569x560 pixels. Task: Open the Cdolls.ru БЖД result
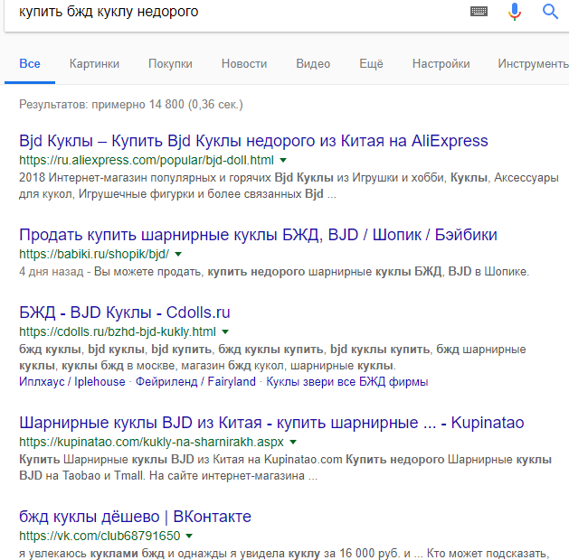pyautogui.click(x=125, y=313)
